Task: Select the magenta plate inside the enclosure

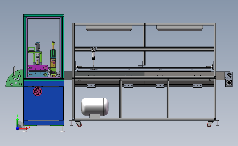Action: point(38,68)
